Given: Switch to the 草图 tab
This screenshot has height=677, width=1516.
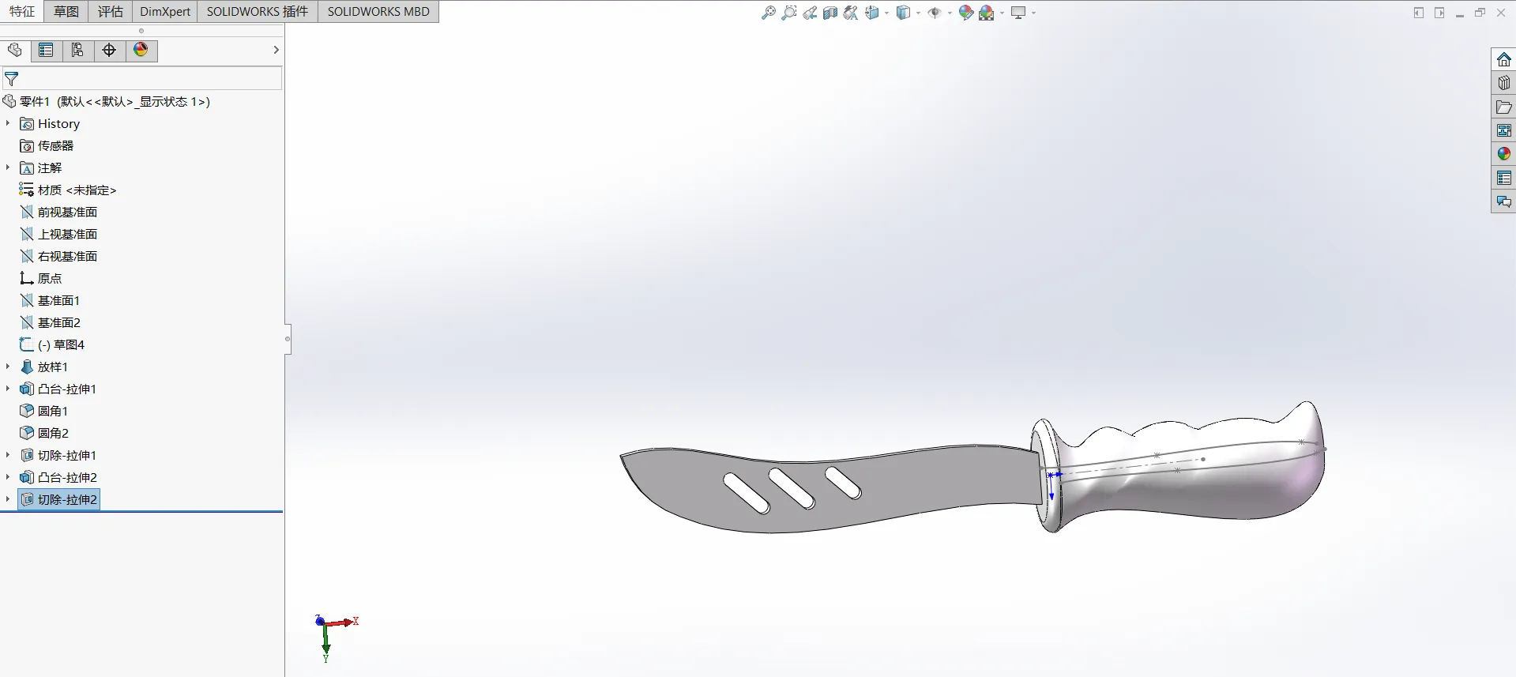Looking at the screenshot, I should click(66, 11).
